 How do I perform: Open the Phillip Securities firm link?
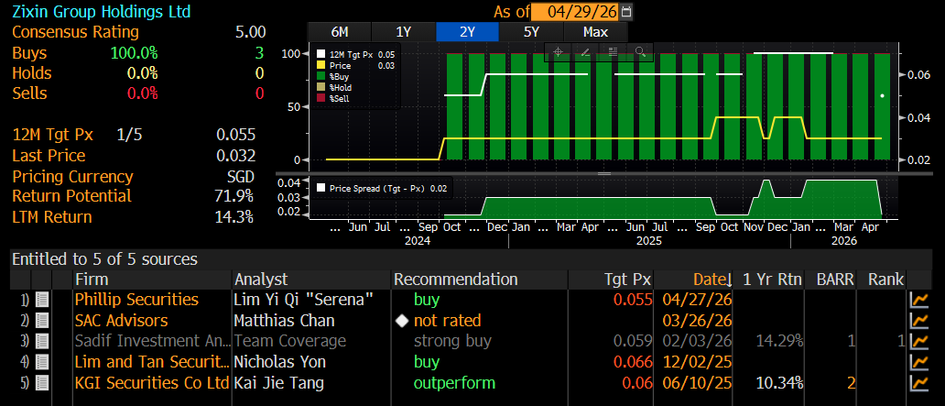point(136,300)
